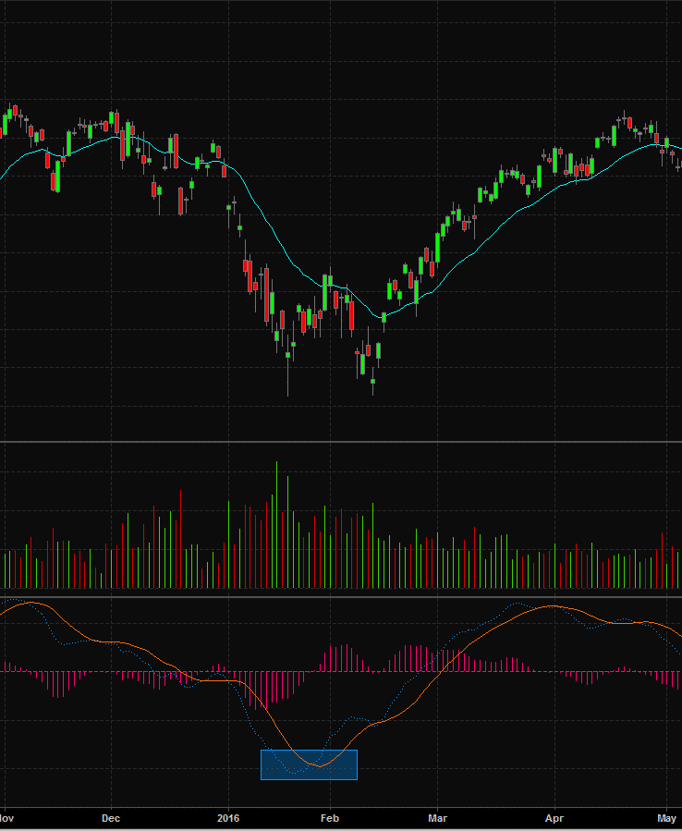Select the tallest green volume bar
682x831 pixels.
(276, 525)
